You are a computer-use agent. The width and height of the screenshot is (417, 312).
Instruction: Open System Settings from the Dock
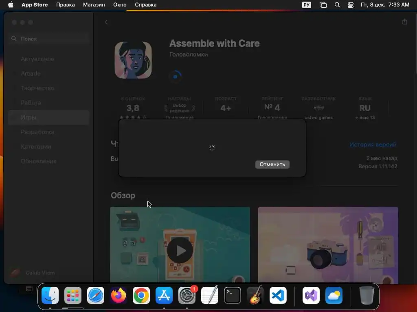tap(187, 295)
